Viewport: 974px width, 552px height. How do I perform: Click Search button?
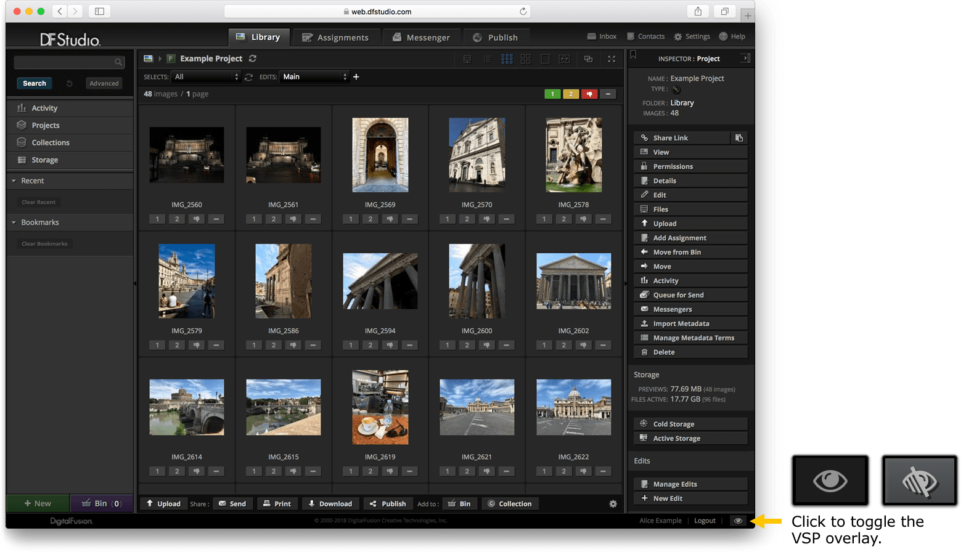click(x=35, y=83)
